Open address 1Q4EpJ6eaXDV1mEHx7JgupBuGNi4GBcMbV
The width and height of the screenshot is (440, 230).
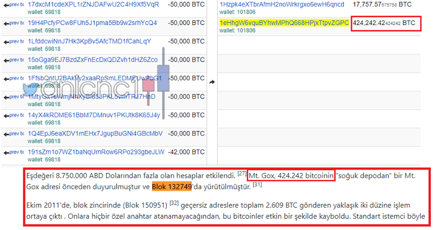pos(95,134)
